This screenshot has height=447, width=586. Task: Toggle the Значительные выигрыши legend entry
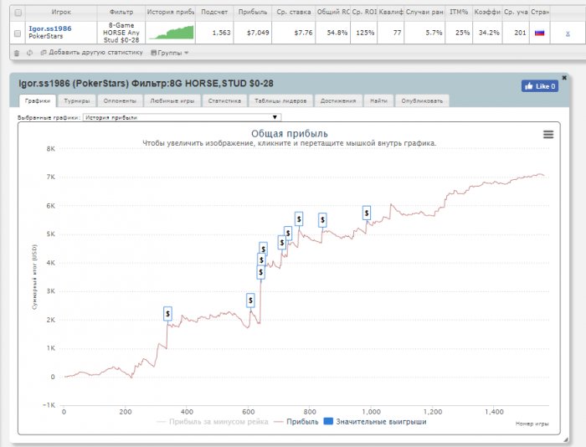pos(375,422)
